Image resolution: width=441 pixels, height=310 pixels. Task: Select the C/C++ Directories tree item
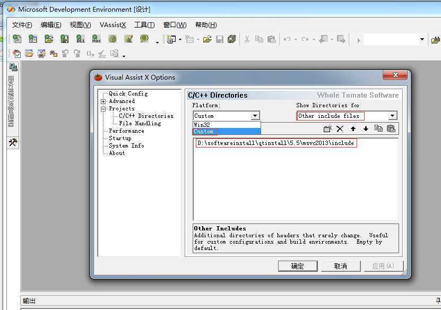[146, 116]
